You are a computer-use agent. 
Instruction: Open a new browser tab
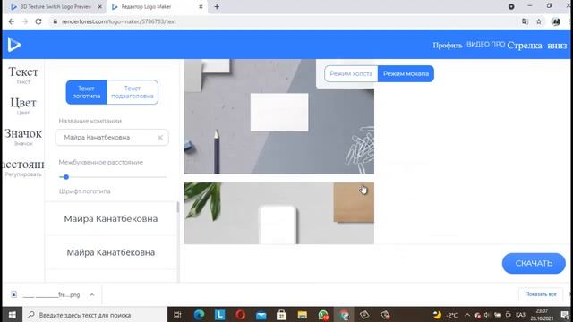pos(217,6)
